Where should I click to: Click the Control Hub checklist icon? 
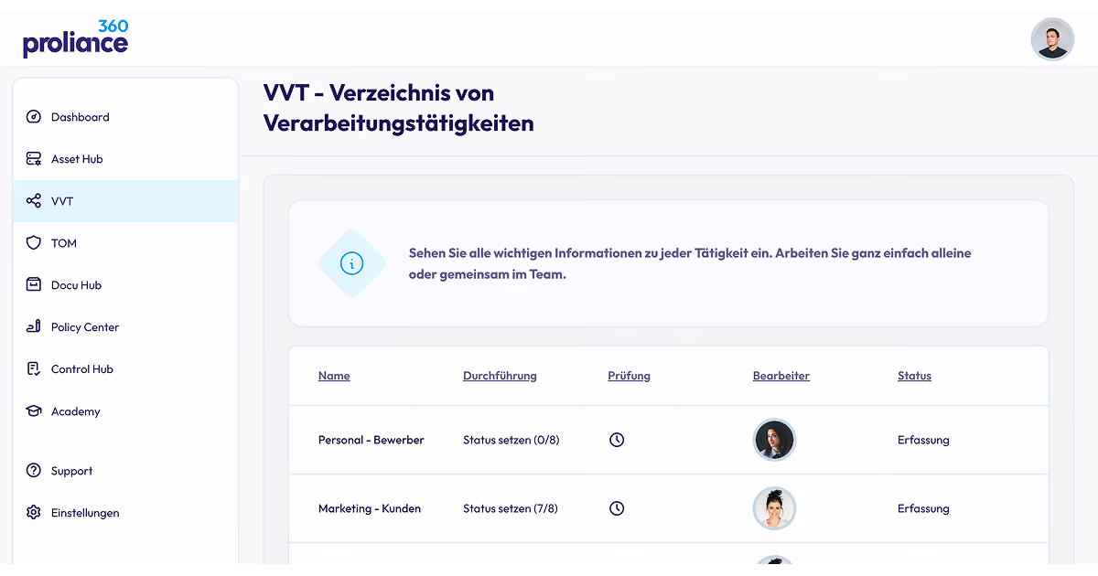click(34, 369)
